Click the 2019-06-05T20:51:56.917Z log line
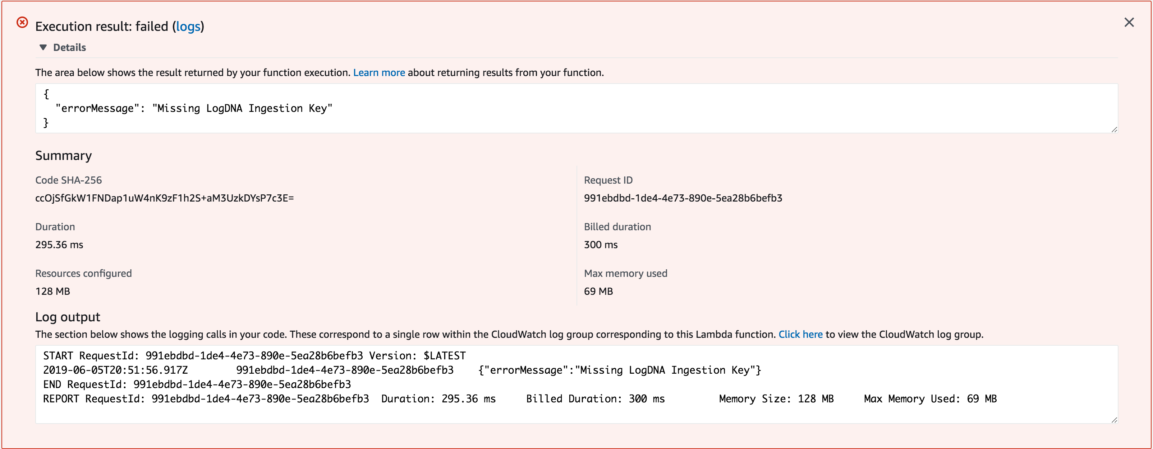Image resolution: width=1153 pixels, height=449 pixels. (402, 370)
